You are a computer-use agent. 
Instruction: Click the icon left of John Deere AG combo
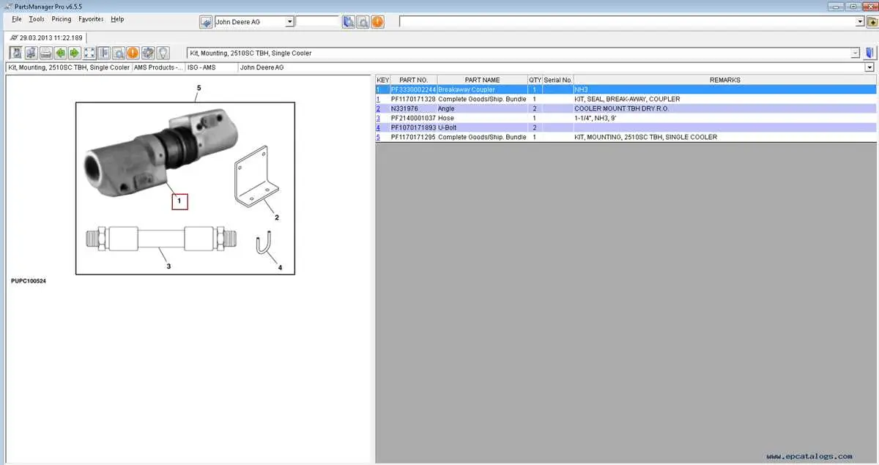(206, 22)
